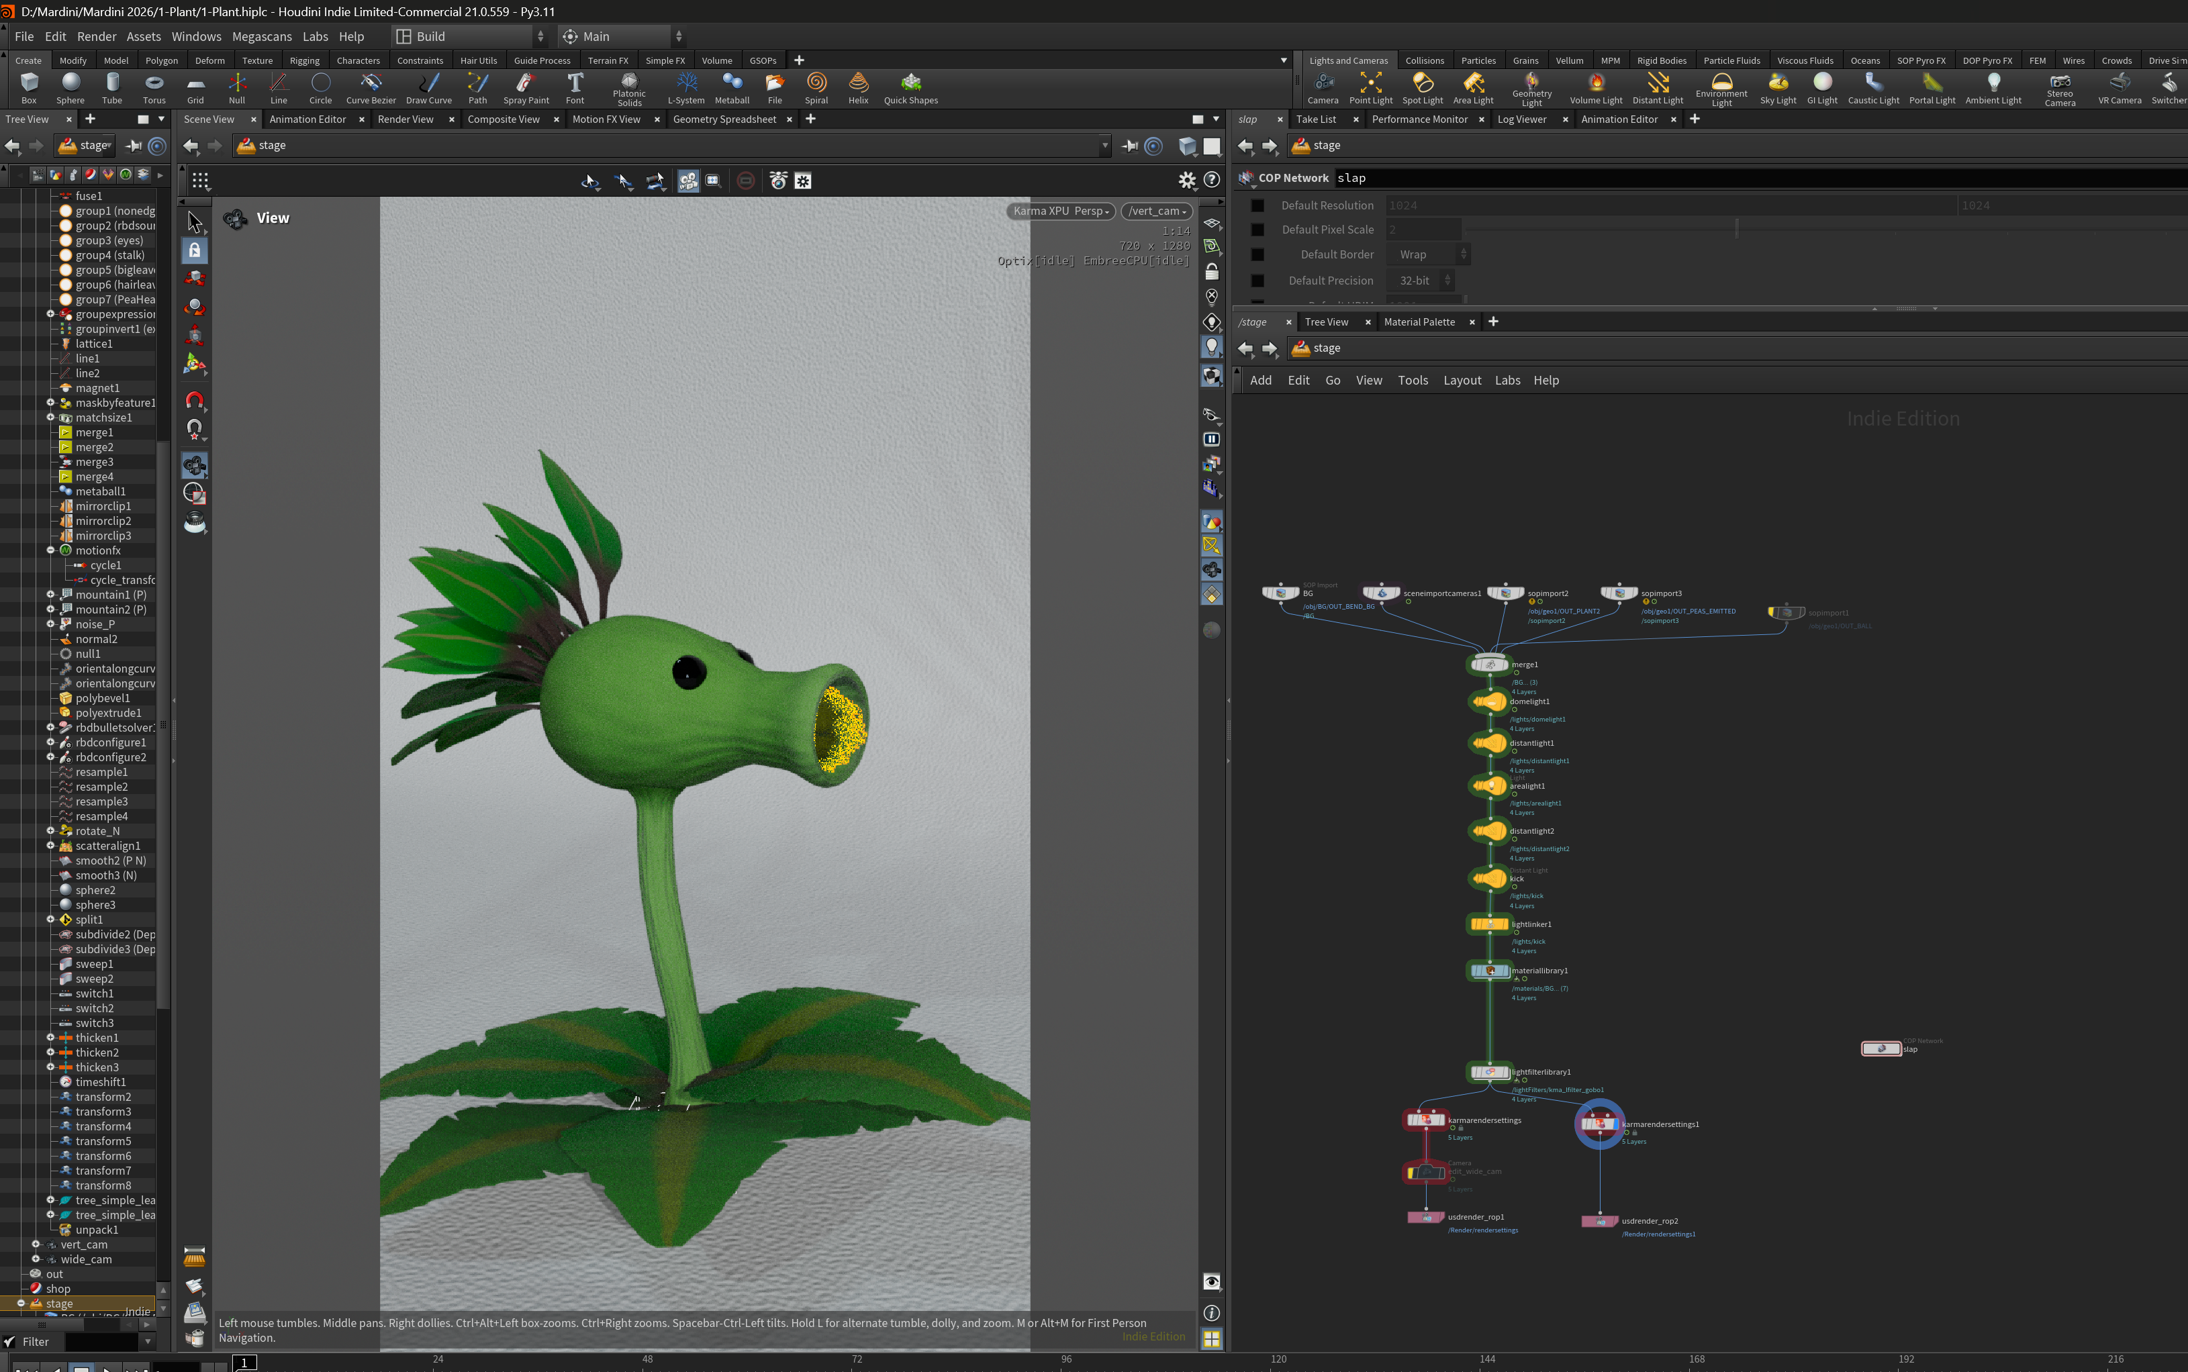The image size is (2188, 1372).
Task: Open the Material Palette tab
Action: point(1419,322)
